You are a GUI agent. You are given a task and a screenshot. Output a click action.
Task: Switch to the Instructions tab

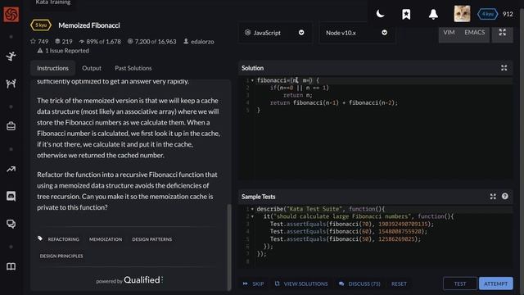click(52, 68)
